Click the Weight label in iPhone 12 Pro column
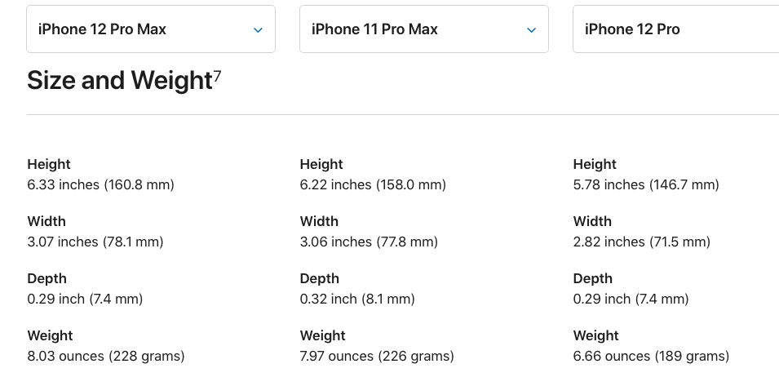 [x=595, y=336]
